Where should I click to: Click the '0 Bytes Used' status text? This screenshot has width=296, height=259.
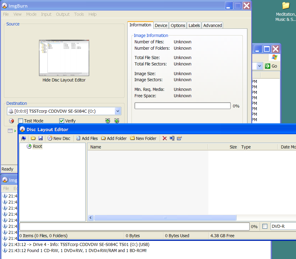coord(177,236)
